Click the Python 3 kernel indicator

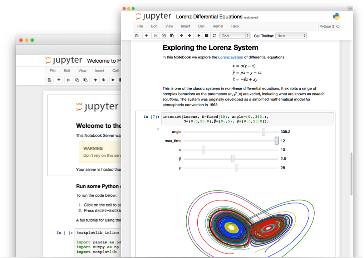327,26
